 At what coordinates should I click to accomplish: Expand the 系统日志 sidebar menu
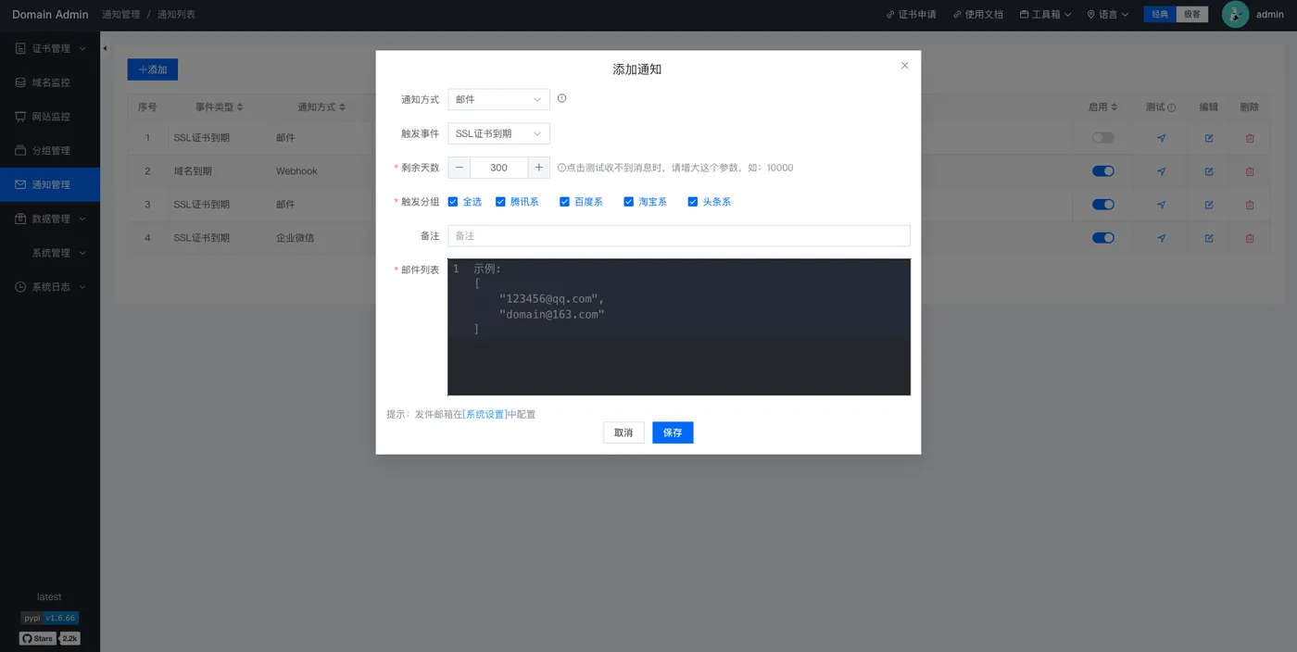[x=50, y=287]
